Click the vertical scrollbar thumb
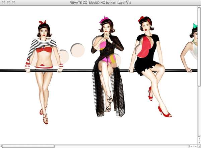Image resolution: width=201 pixels, height=148 pixels. (x=199, y=47)
